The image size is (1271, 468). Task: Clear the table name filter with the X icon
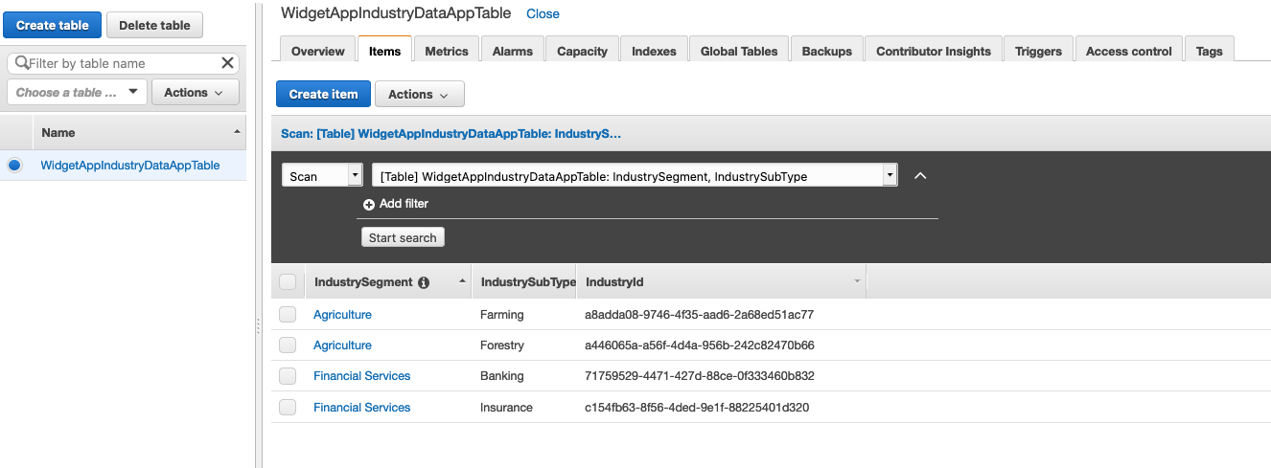coord(227,63)
